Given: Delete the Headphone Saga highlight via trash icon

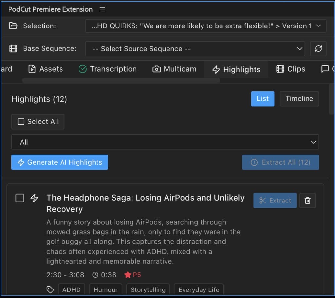Looking at the screenshot, I should coord(308,201).
